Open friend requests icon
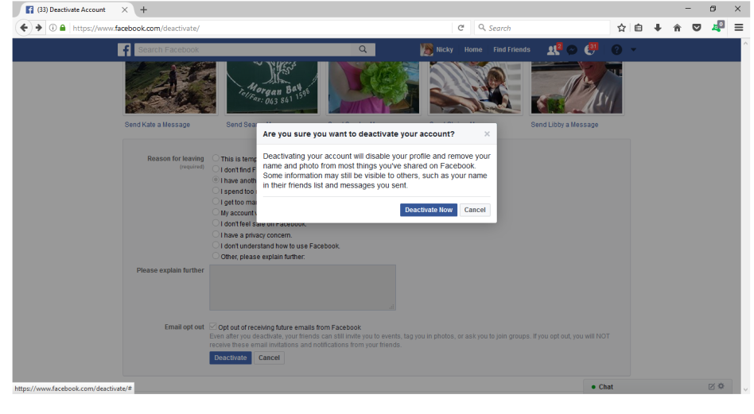 pos(554,50)
